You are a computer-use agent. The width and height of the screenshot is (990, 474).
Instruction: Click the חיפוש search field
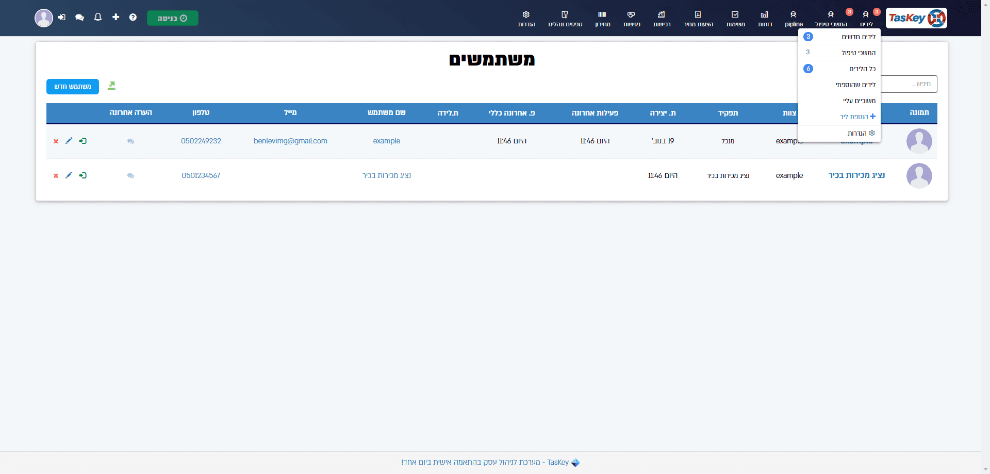coord(909,84)
